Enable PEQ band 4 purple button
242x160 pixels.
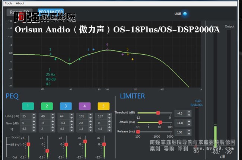(85, 106)
